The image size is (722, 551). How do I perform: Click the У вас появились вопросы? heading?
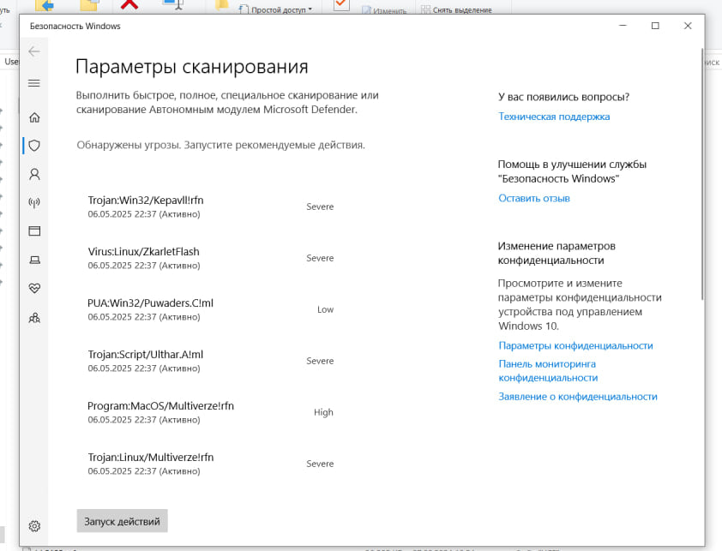(x=563, y=97)
